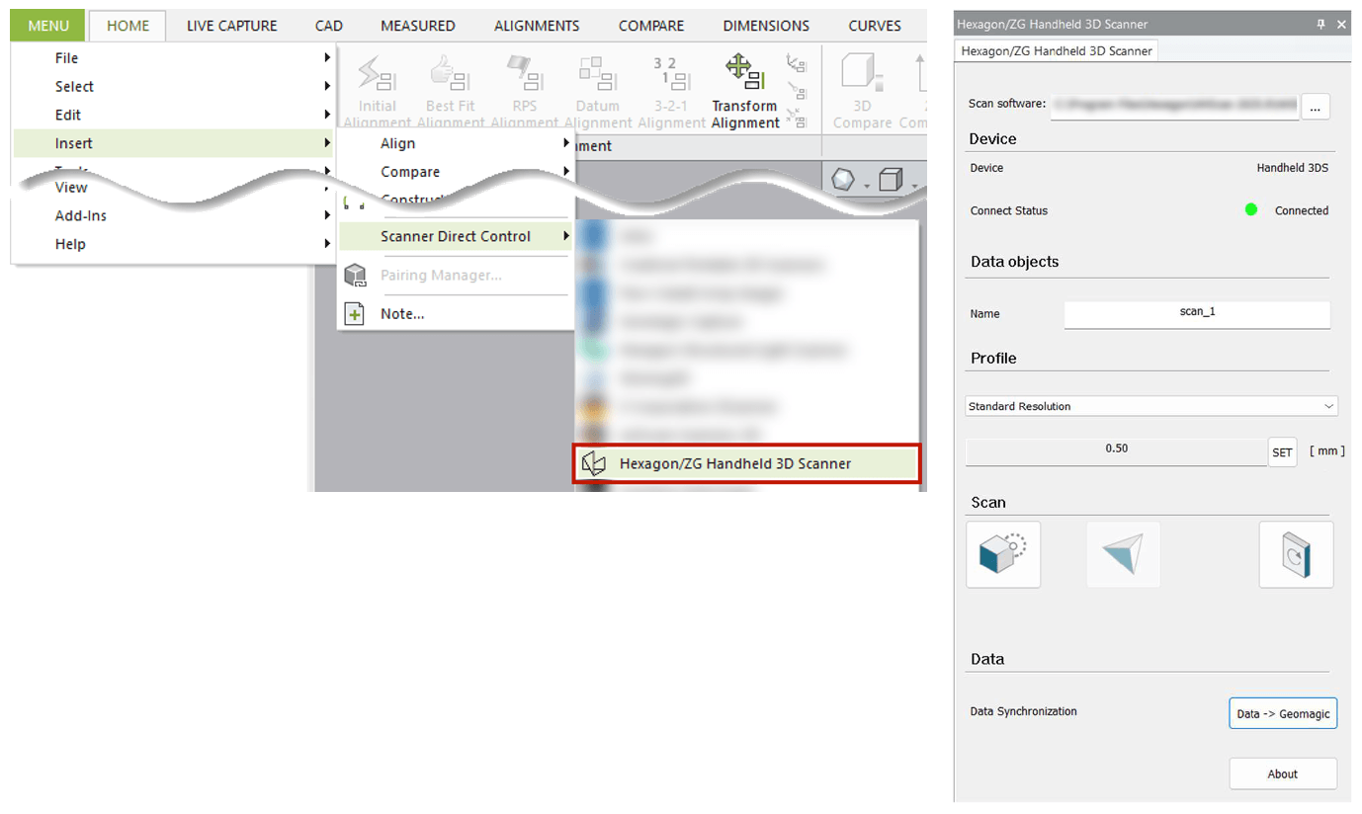Viewport: 1362px width, 814px height.
Task: Select the Hexagon/ZG Handheld 3D Scanner panel tab
Action: point(1057,50)
